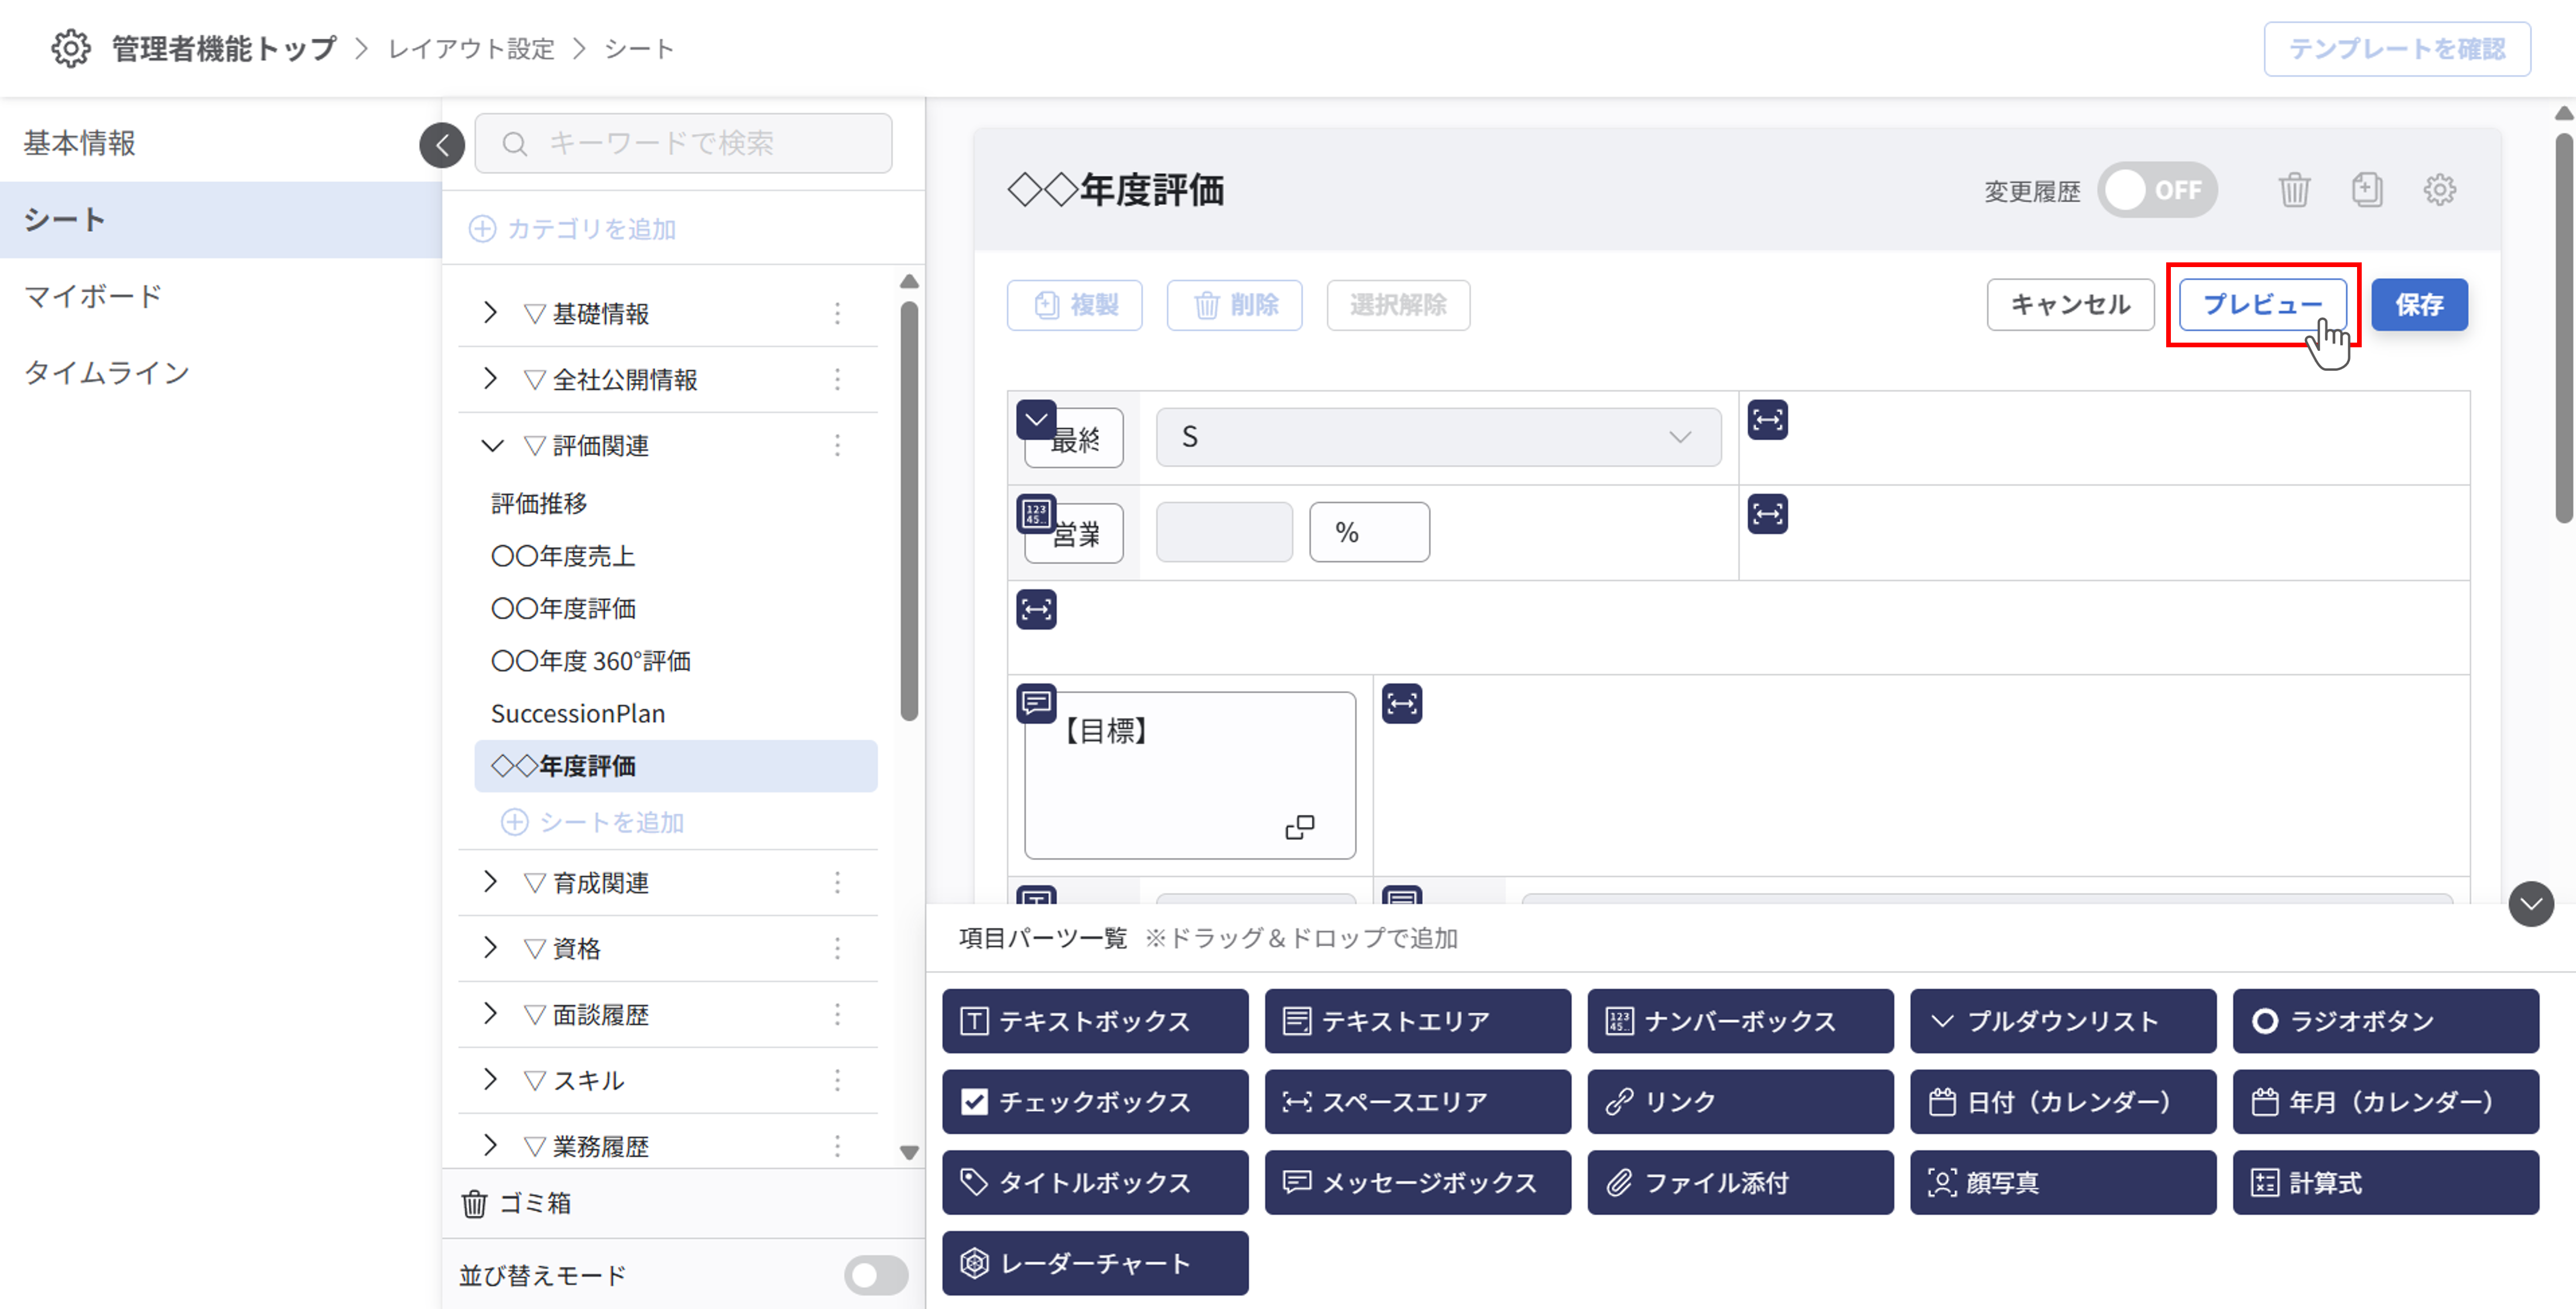Click the 削除 button
This screenshot has height=1309, width=2576.
pyautogui.click(x=1234, y=304)
